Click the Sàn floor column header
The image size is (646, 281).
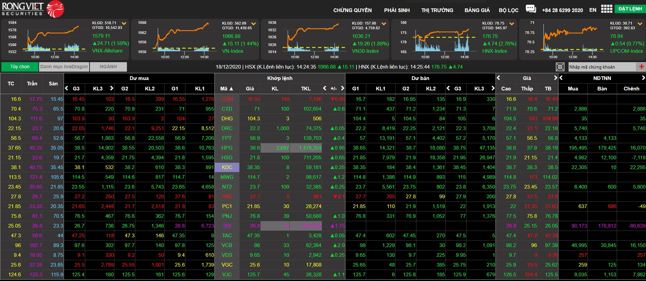tap(53, 83)
